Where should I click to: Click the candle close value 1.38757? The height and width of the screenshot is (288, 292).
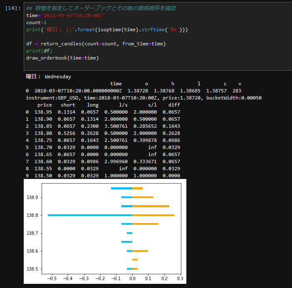216,91
